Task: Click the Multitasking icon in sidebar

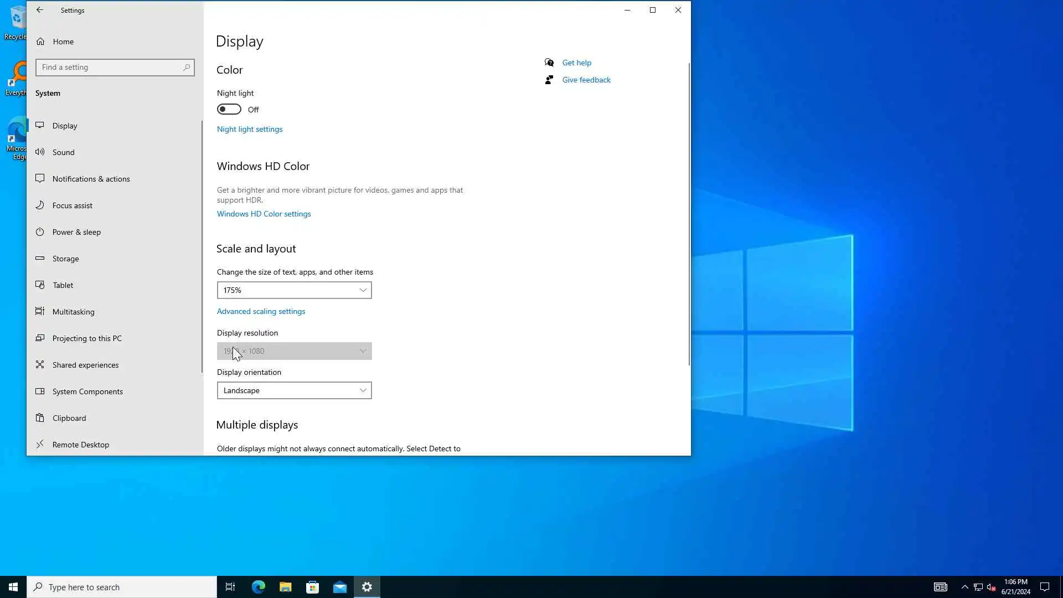Action: tap(40, 312)
